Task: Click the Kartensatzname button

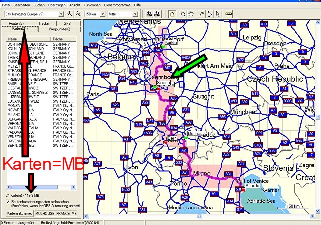Action: pyautogui.click(x=20, y=213)
